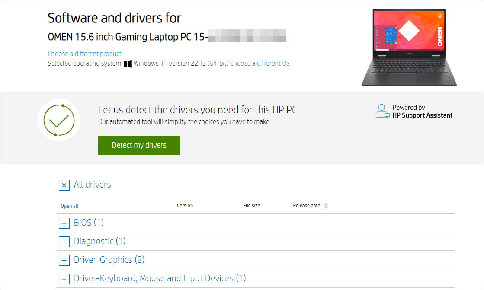Click the HP Support Assistant person icon
Image resolution: width=484 pixels, height=290 pixels.
[382, 112]
